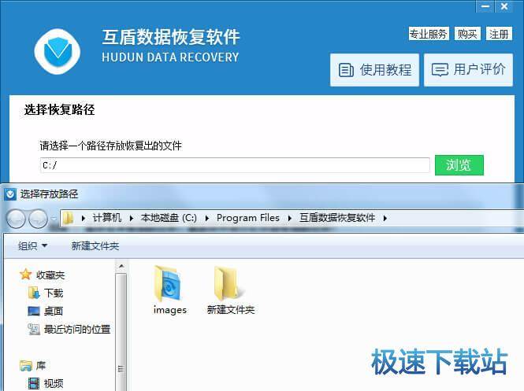Close the Hudun recovery window
Screen dimensions: 524x391
tap(504, 6)
